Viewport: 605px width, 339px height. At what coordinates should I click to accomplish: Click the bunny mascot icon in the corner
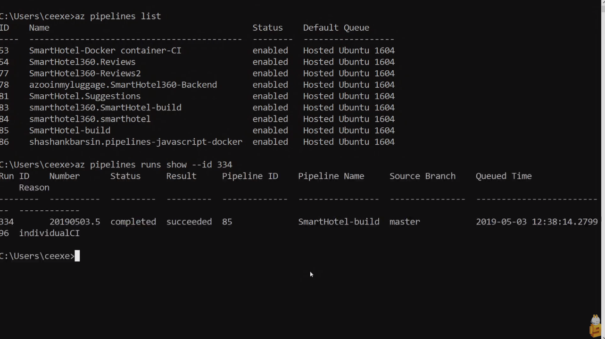pos(595,325)
